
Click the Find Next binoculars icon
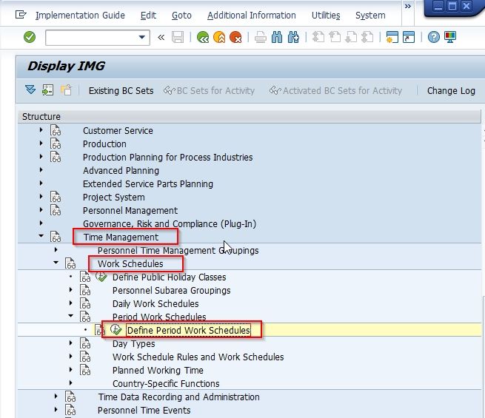[x=293, y=38]
